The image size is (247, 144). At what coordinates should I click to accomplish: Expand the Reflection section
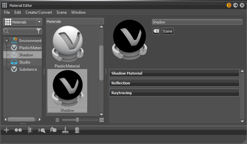pyautogui.click(x=174, y=83)
